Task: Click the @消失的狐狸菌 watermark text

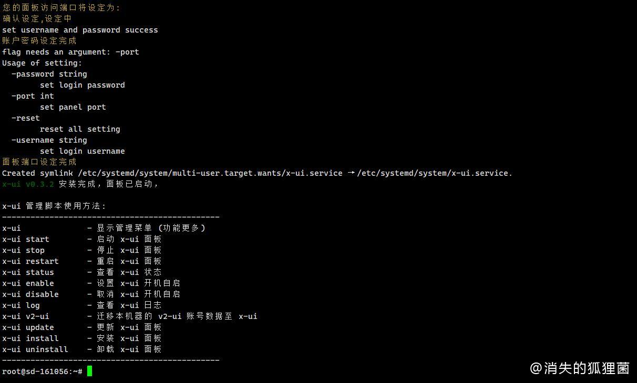Action: 579,368
